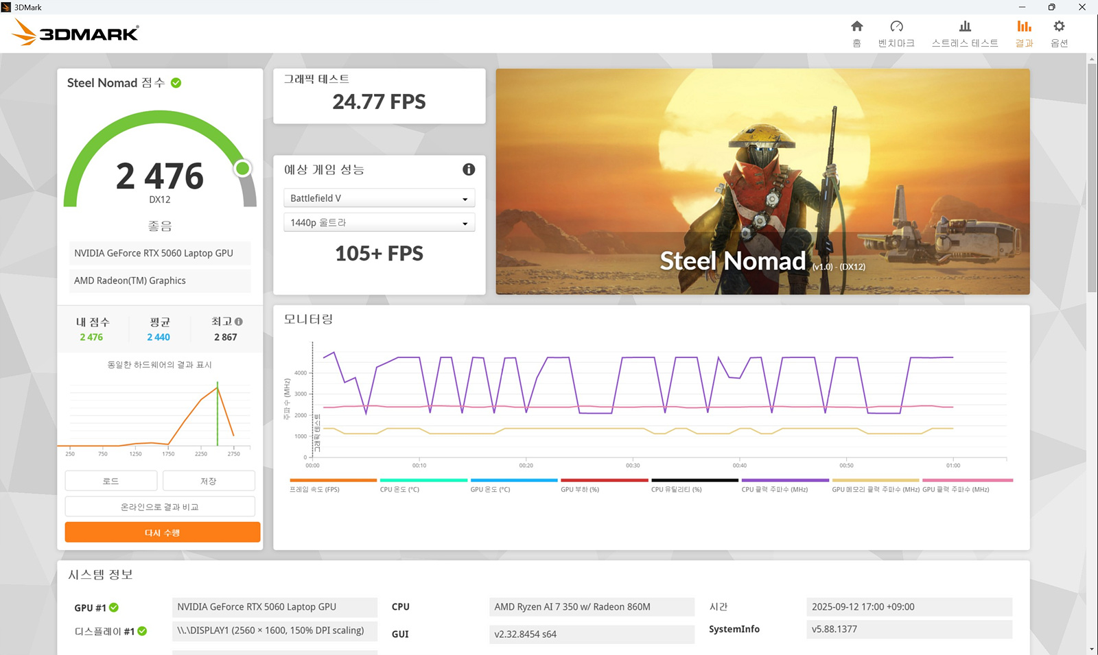Toggle the CPU 클럭 주파수 (MHz) legend item

[785, 486]
